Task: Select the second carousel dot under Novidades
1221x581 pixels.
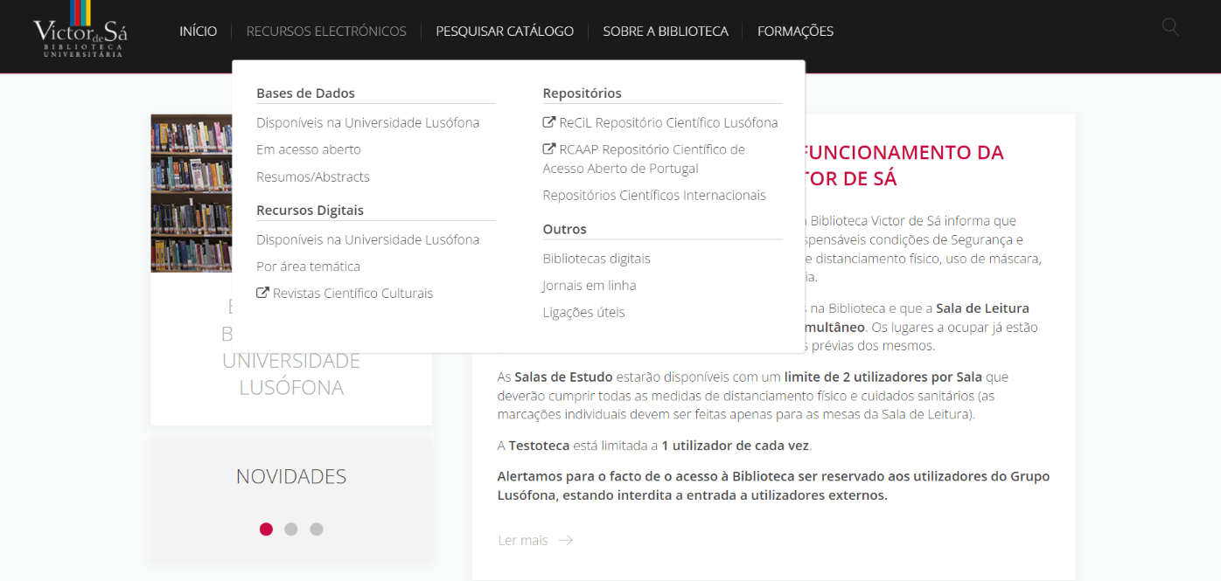Action: tap(291, 529)
